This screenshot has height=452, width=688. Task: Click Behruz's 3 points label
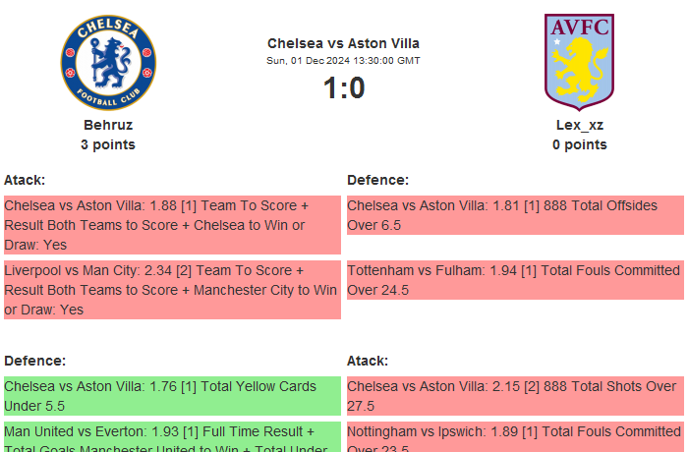tap(108, 144)
